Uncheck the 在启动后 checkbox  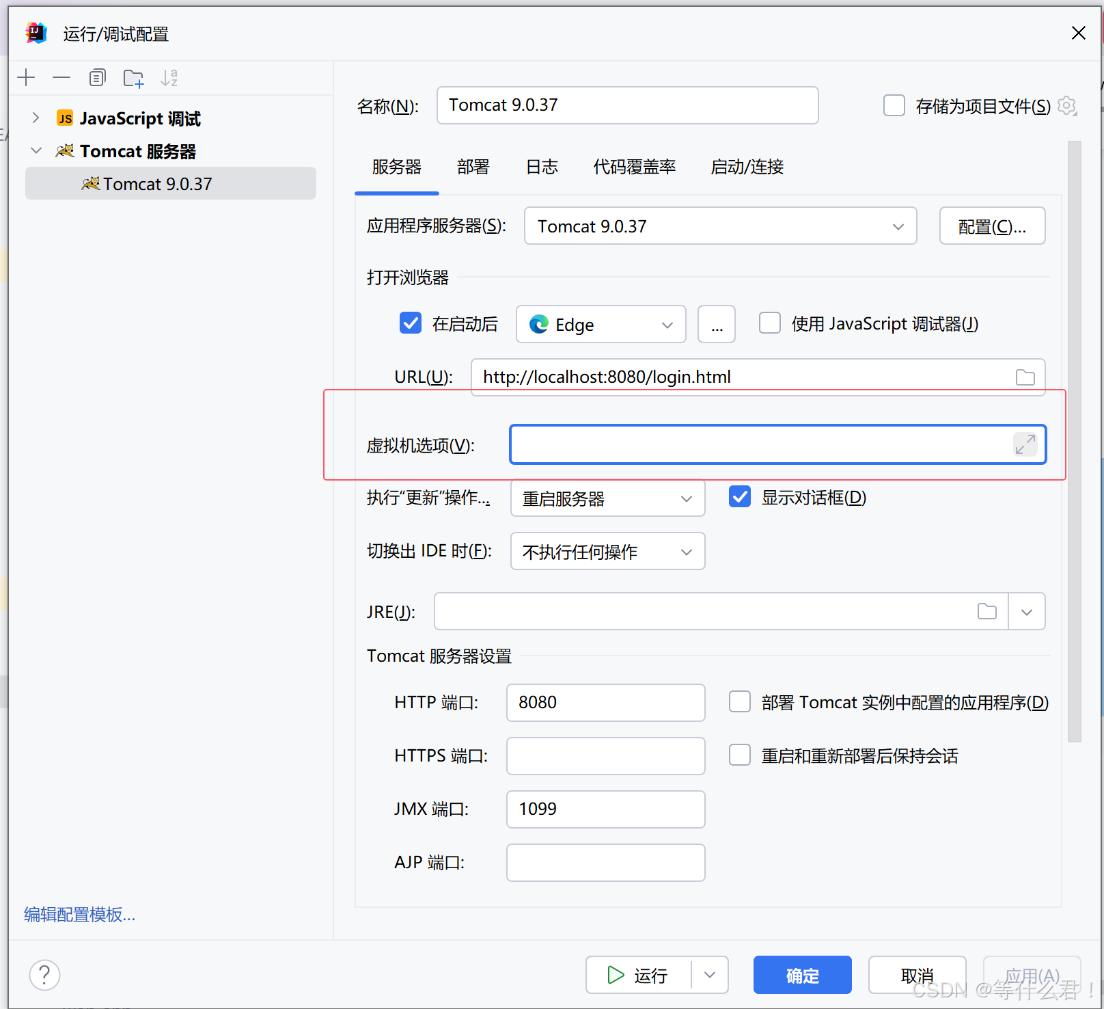click(x=411, y=323)
